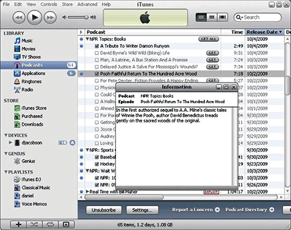Check the Joyce episode
This screenshot has width=291, height=230.
97,129
